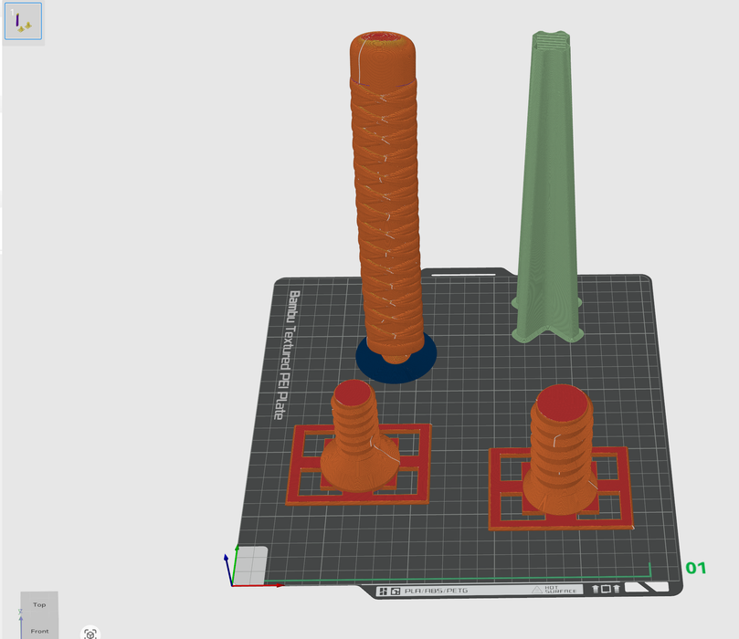
Task: Click the four-square grid icon on plate strip
Action: (384, 592)
